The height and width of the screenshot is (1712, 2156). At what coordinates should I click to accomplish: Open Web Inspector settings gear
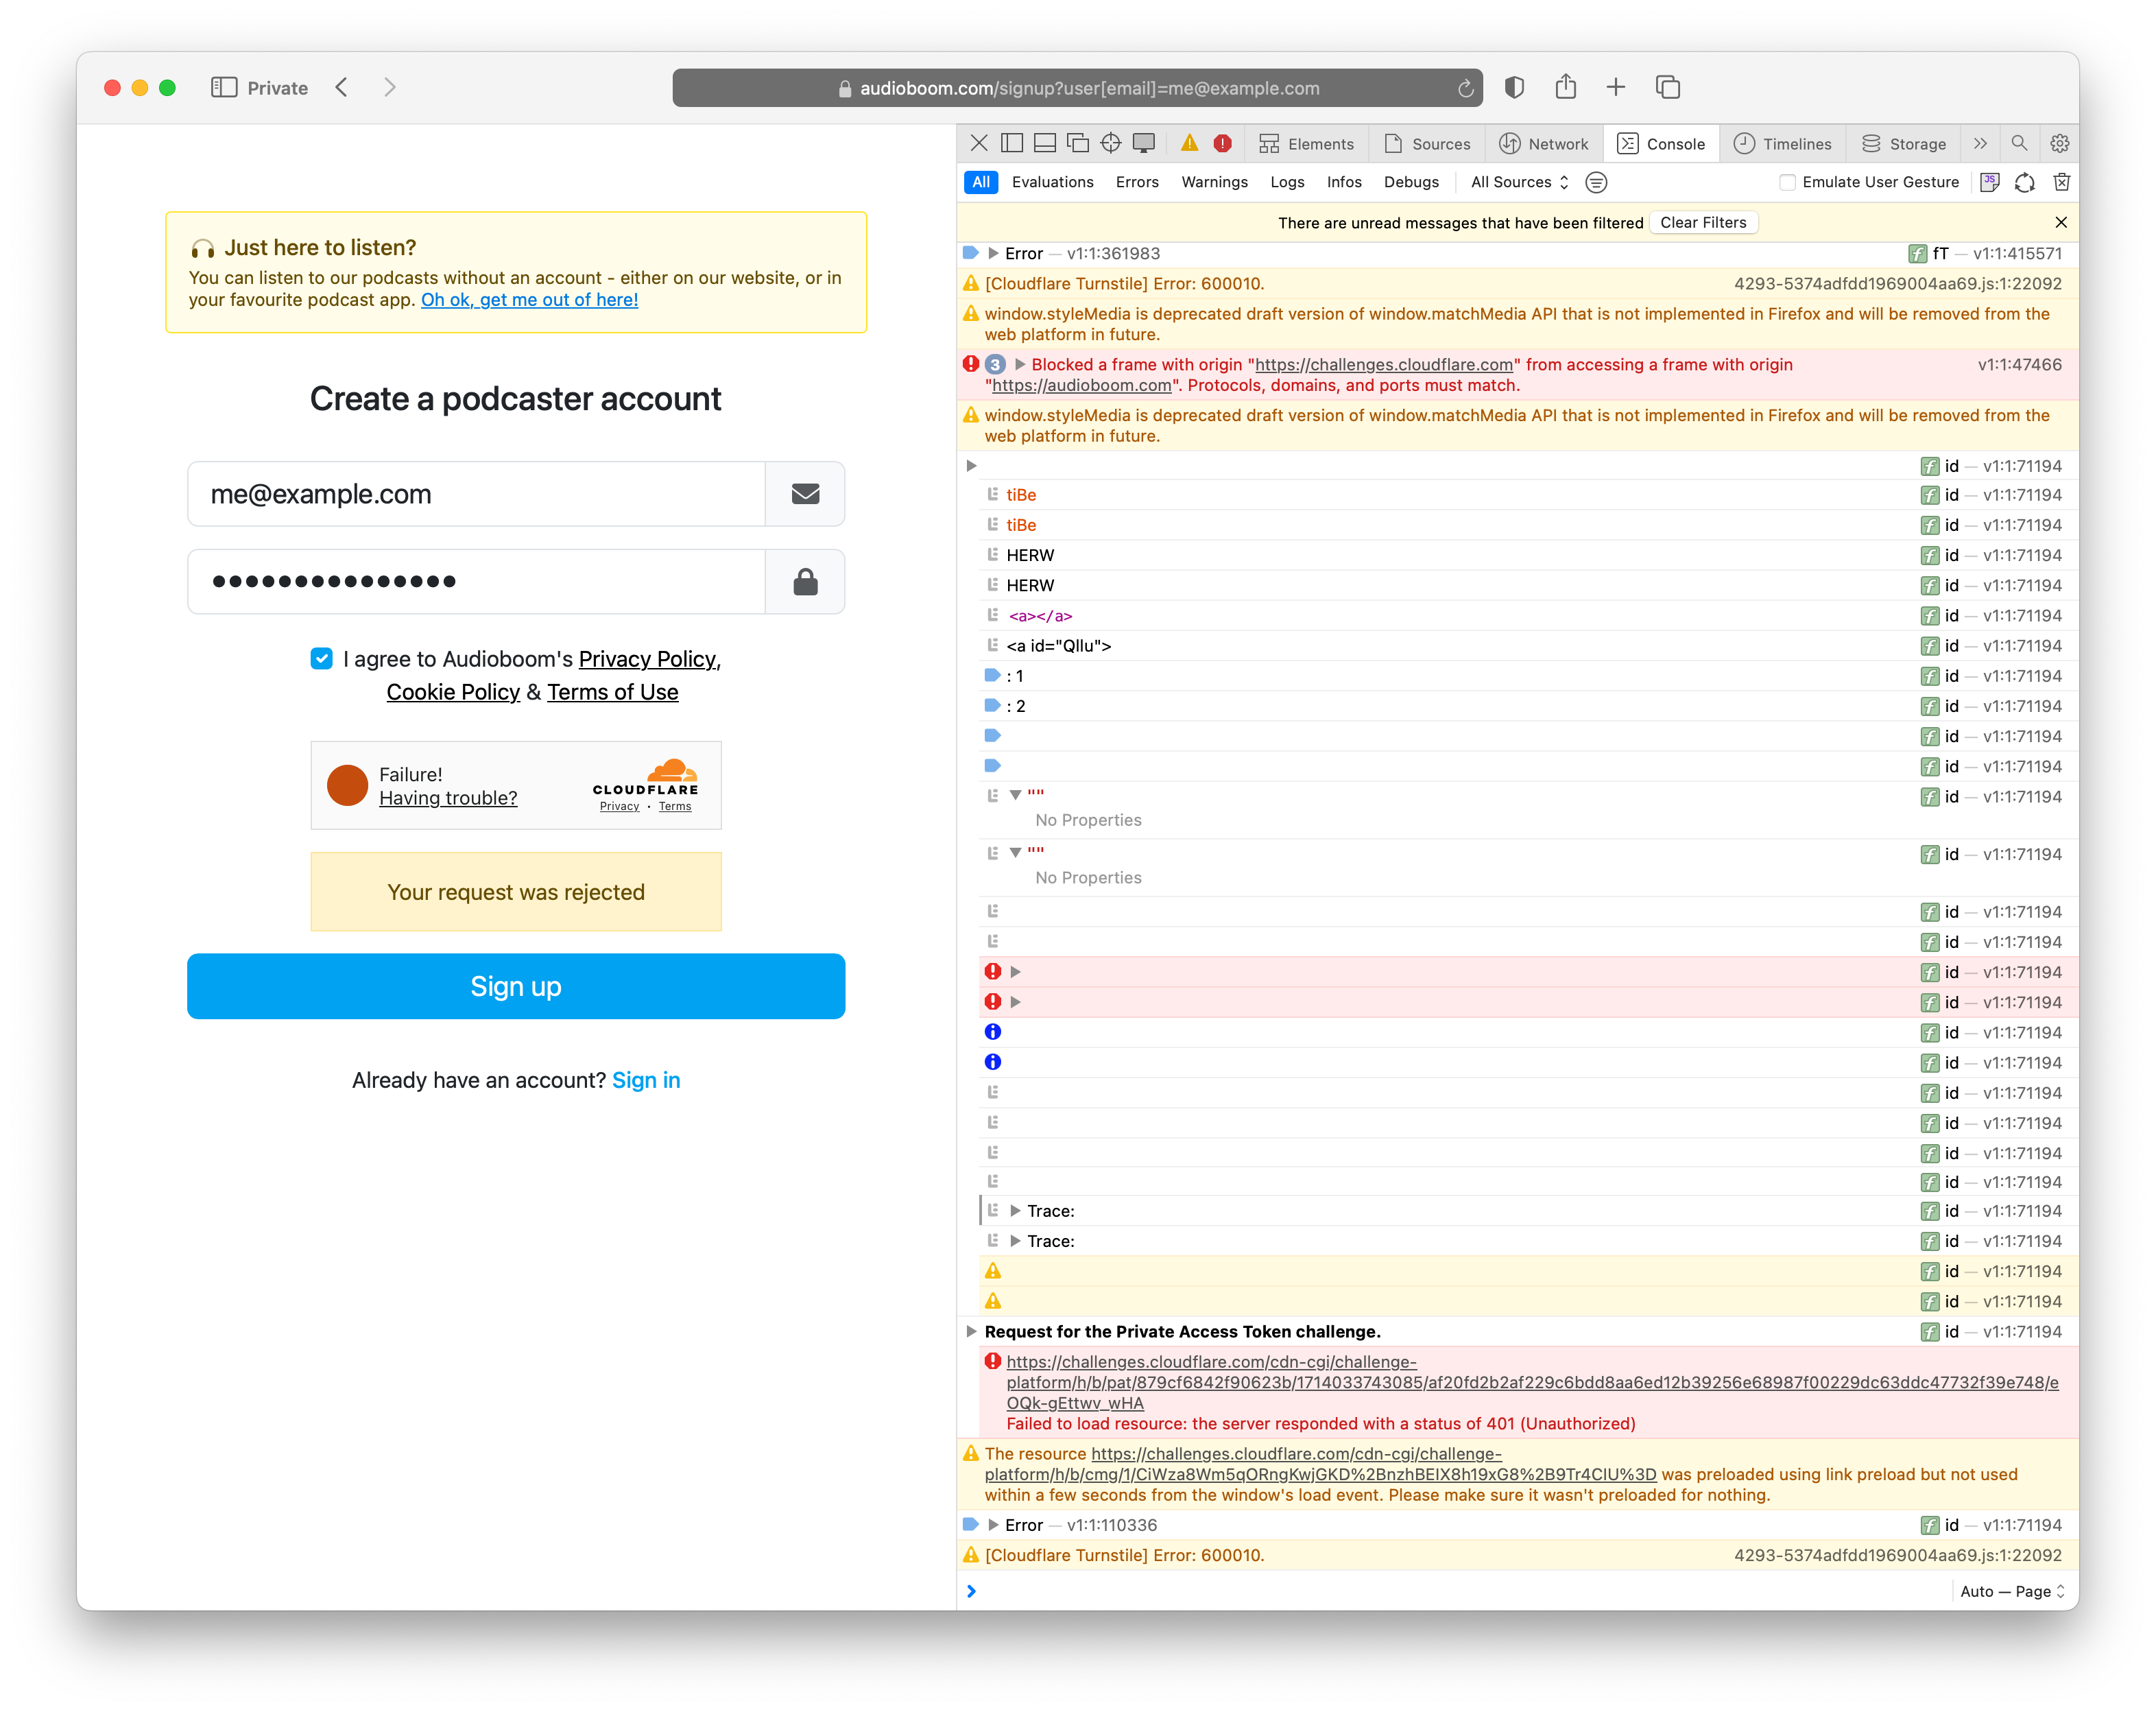tap(2059, 143)
